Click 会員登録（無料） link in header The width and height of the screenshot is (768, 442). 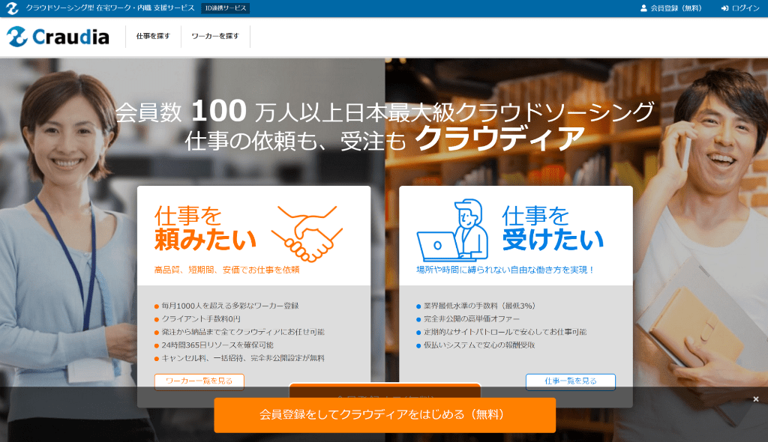point(676,8)
